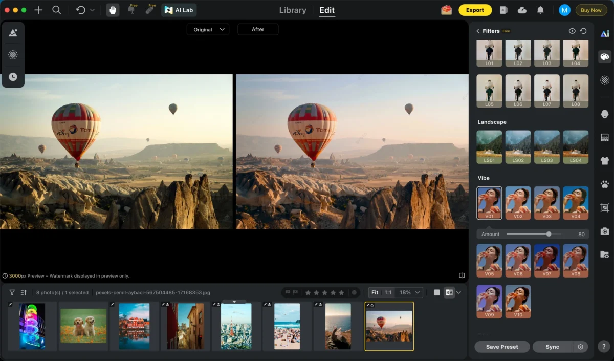Click the magnifier search icon in the toolbar
The image size is (614, 361).
(x=56, y=10)
